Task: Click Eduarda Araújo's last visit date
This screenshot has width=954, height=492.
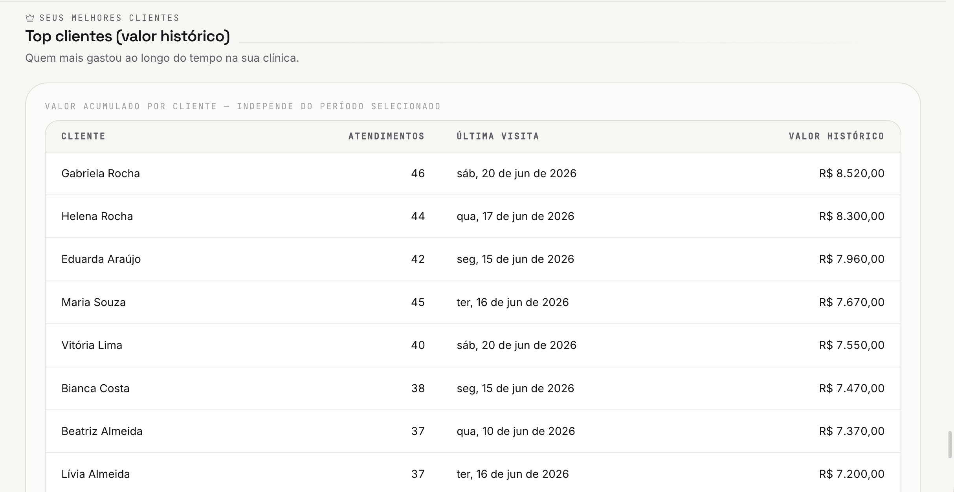Action: pyautogui.click(x=515, y=259)
